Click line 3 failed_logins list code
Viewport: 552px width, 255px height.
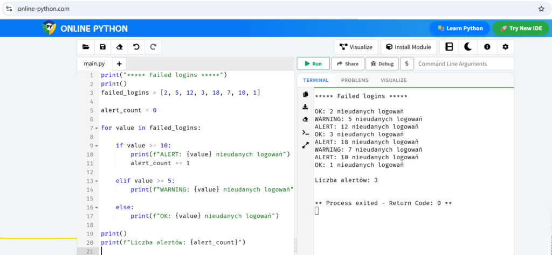(x=181, y=93)
